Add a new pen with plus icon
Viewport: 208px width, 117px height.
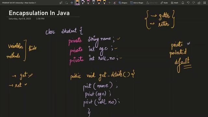pos(110,3)
